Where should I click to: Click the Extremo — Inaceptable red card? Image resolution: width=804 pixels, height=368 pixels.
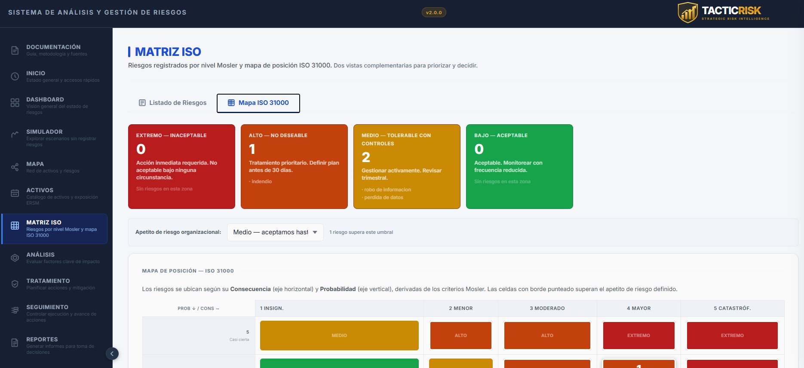[x=181, y=166]
